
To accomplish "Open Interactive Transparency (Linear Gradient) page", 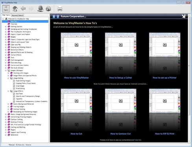I will point(31,101).
